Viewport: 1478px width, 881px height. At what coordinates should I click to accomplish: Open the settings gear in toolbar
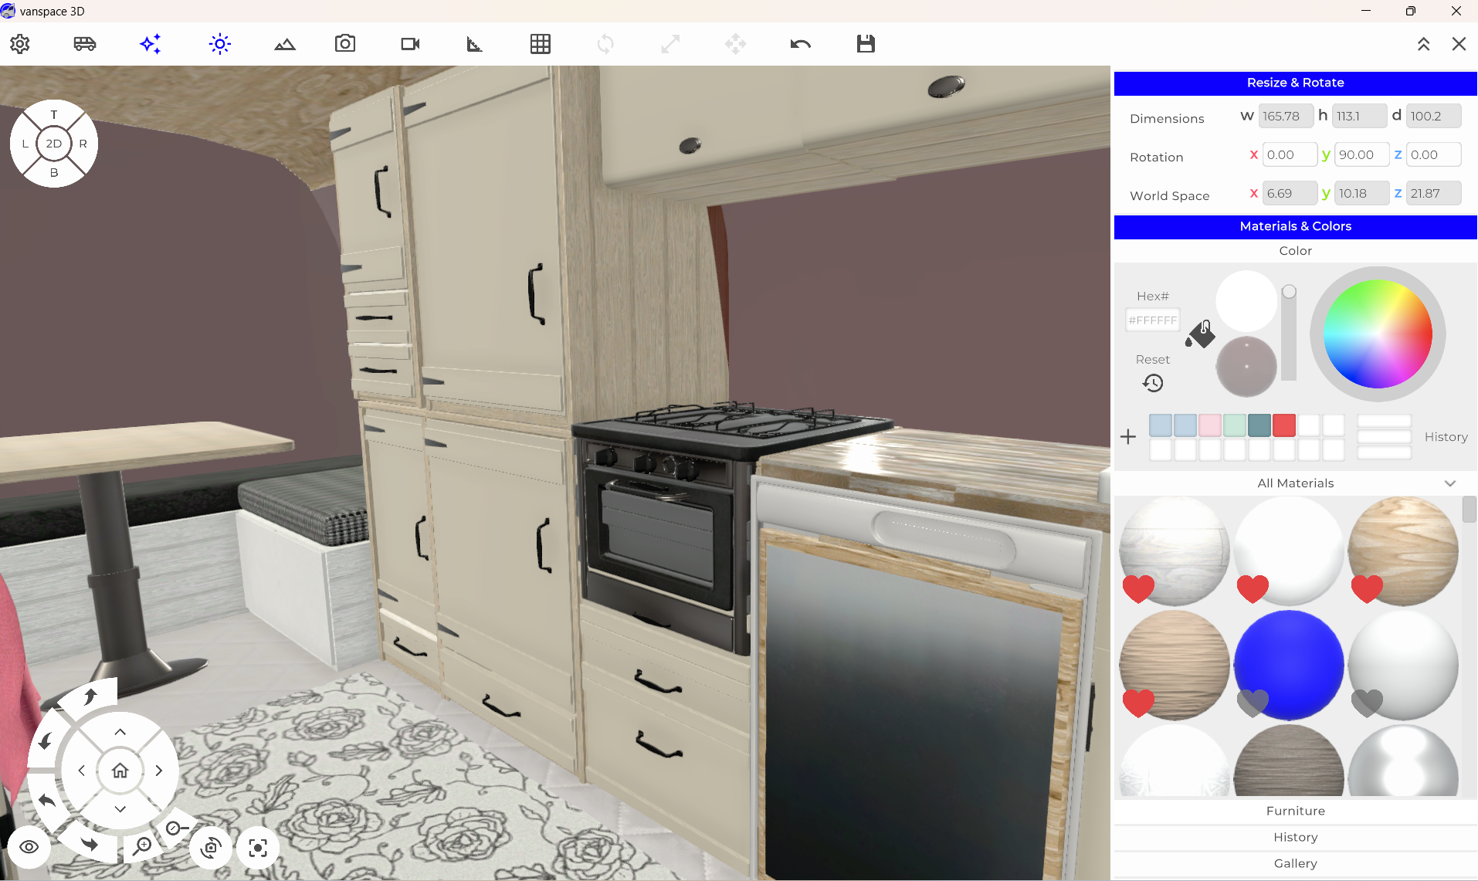pos(20,44)
